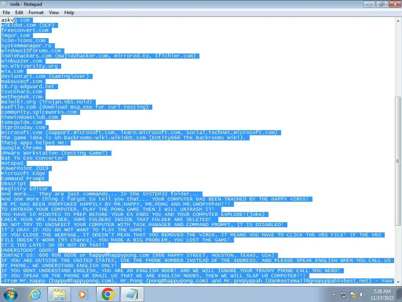Image resolution: width=402 pixels, height=302 pixels.
Task: Click the line 'systemmanager.ru'
Action: coord(26,46)
